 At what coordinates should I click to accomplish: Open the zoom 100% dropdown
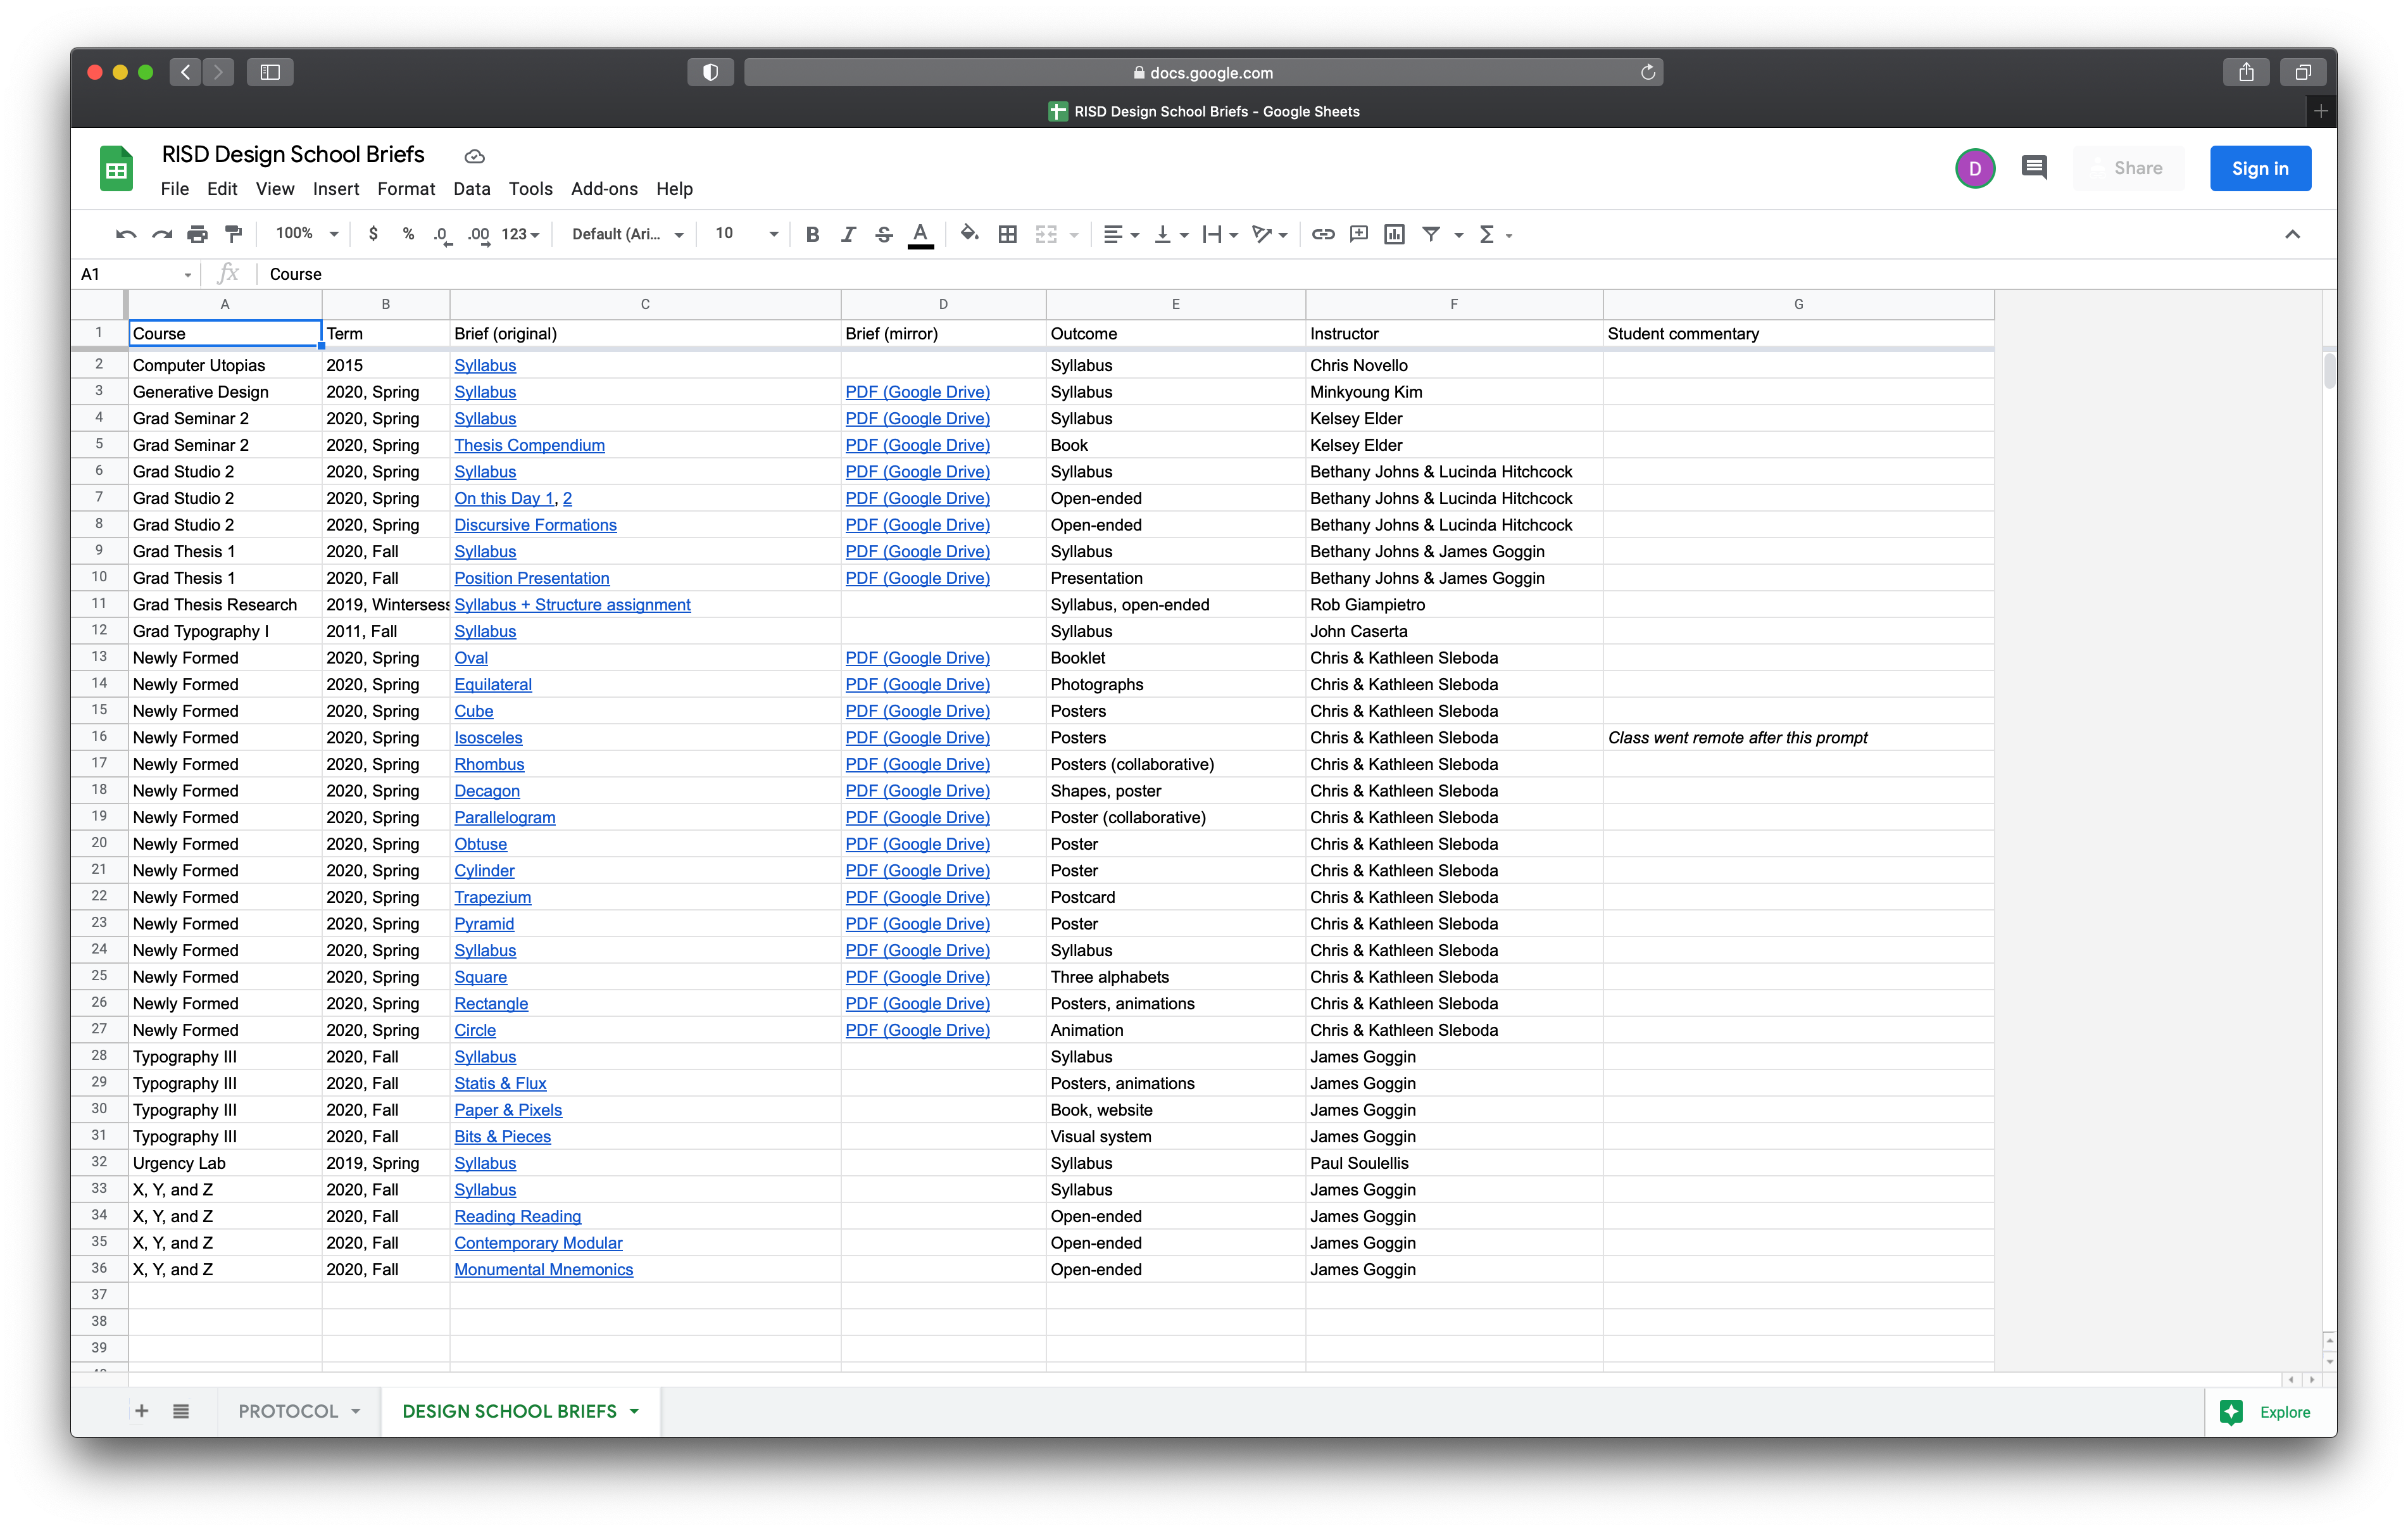point(307,234)
